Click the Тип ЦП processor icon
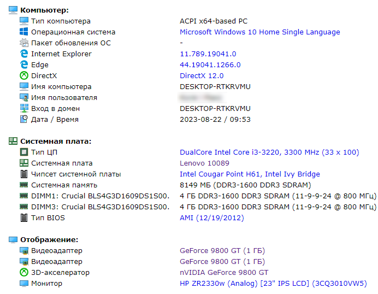 [24, 152]
